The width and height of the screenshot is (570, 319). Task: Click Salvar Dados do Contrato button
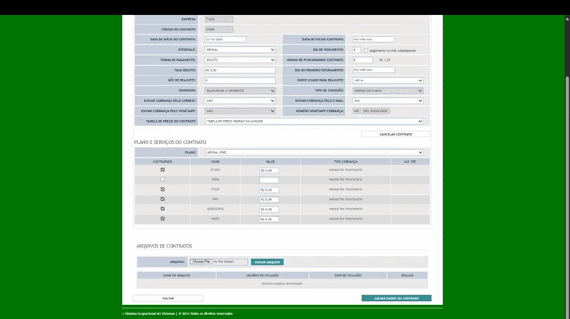396,298
